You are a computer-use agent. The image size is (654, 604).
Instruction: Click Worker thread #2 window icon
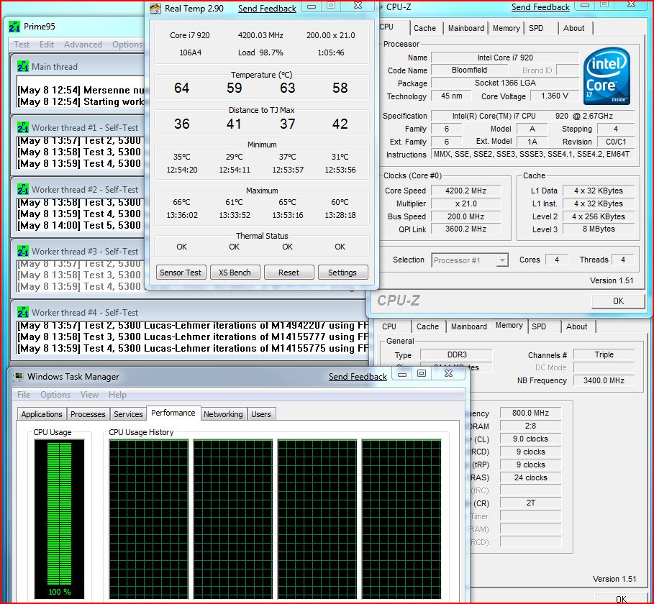coord(22,189)
